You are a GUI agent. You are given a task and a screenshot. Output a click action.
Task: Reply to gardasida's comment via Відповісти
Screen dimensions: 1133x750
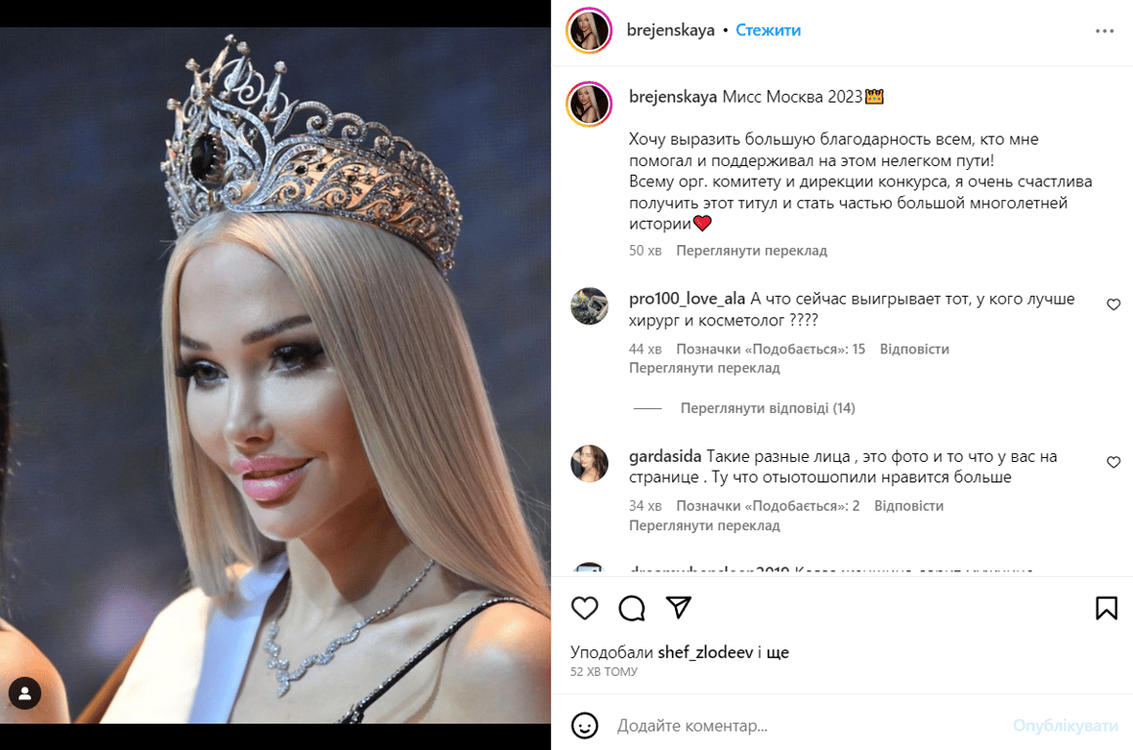point(909,506)
